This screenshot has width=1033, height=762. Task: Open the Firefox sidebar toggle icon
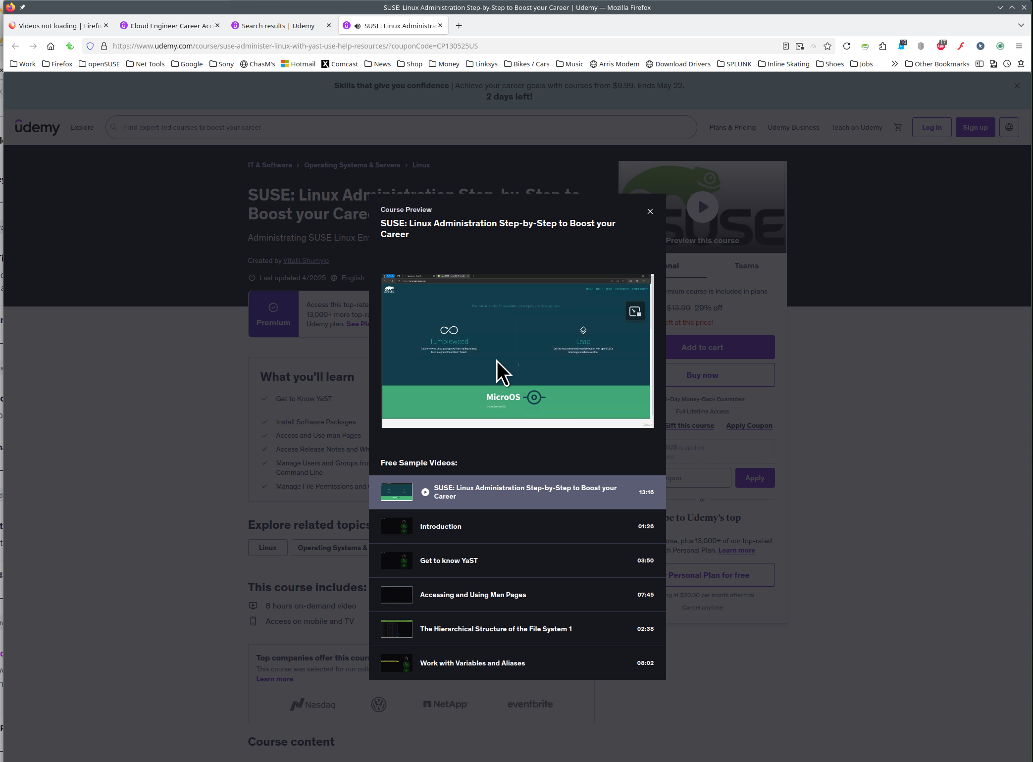coord(979,64)
